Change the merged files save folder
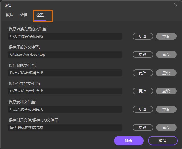Viewport: 182px width, 149px height. (x=143, y=91)
